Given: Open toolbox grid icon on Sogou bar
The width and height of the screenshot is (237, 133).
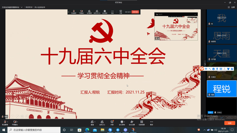Looking at the screenshot, I should 232,69.
